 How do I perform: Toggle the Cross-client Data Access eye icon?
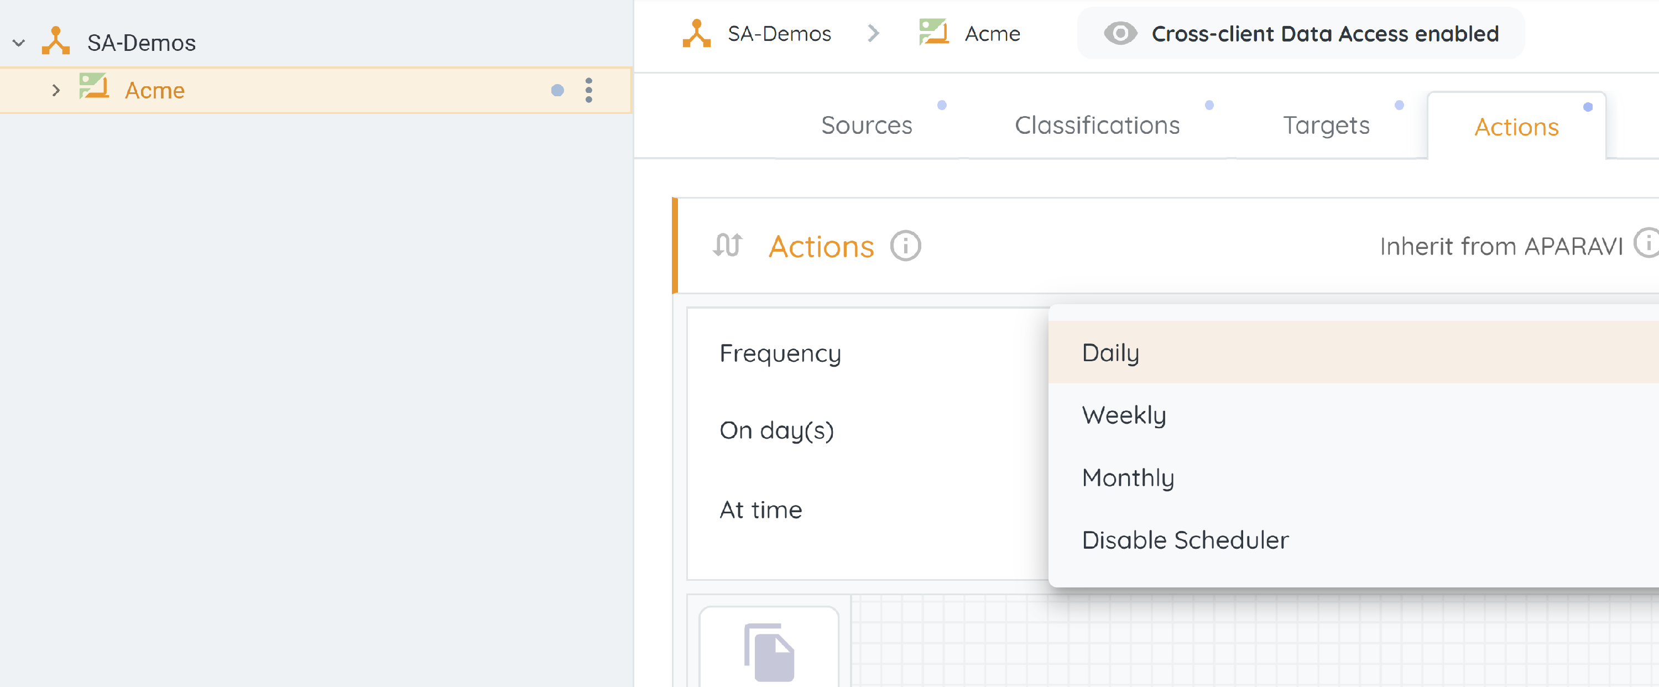click(x=1120, y=34)
